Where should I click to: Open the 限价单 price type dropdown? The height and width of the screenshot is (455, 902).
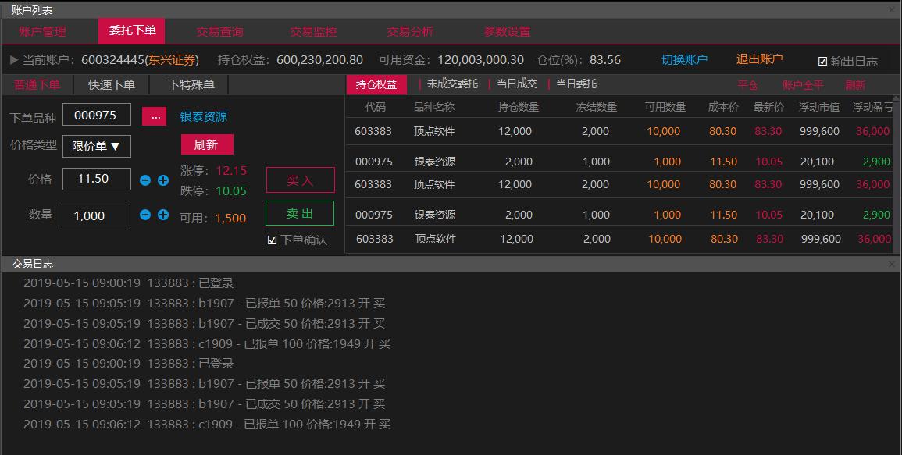(x=97, y=146)
